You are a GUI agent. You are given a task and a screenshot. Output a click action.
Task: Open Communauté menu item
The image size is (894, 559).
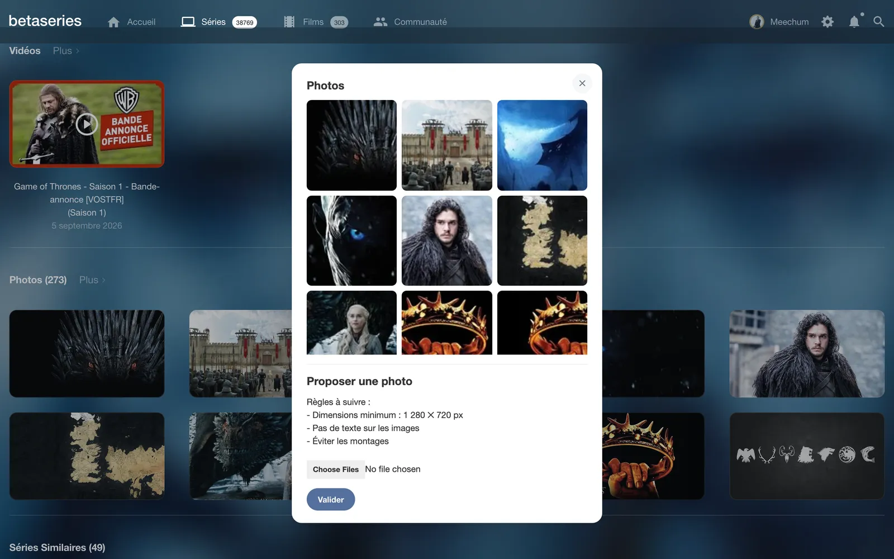tap(420, 22)
